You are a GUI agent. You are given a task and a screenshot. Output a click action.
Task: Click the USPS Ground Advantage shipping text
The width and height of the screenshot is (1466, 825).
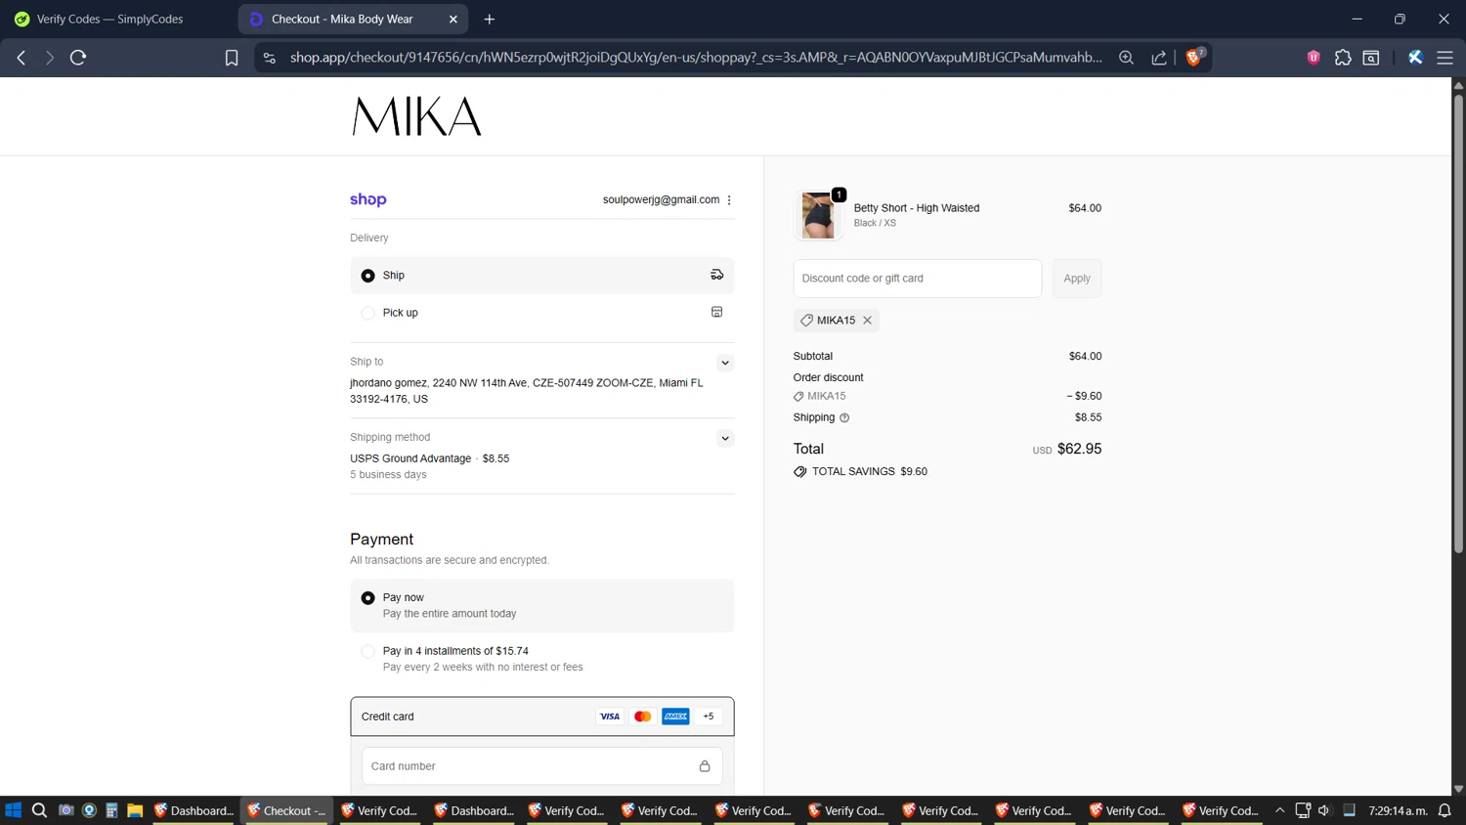tap(410, 458)
